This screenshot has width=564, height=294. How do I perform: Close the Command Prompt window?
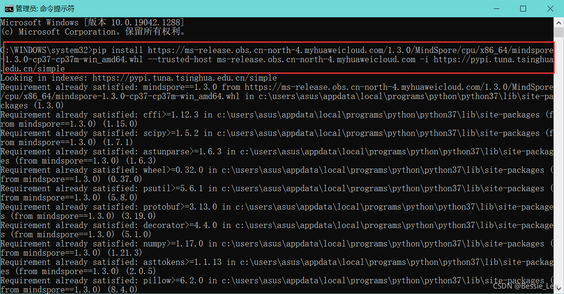(x=550, y=8)
